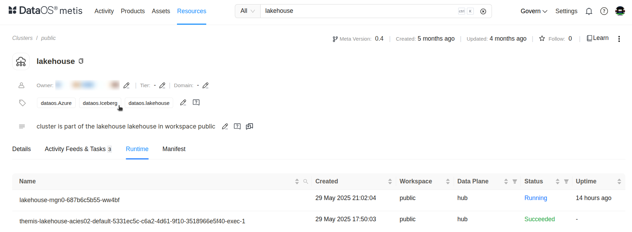Click the Learn button
Viewport: 632px width, 232px height.
click(598, 38)
